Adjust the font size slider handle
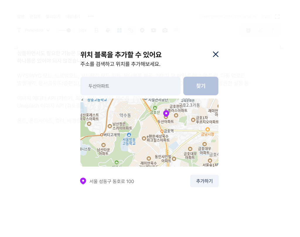This screenshot has height=237, width=300. pyautogui.click(x=69, y=30)
